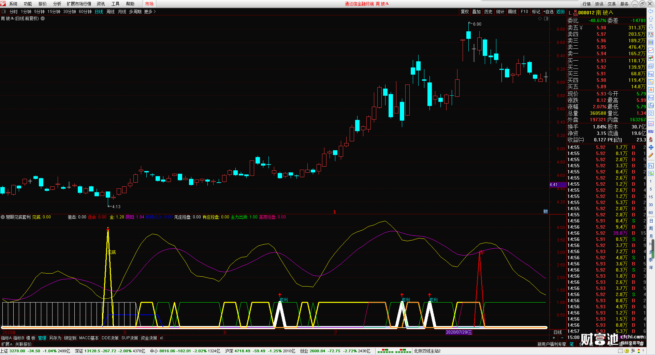Viewport: 655px width, 355px height.
Task: Open the 扩展市场行情 menu
Action: click(79, 4)
